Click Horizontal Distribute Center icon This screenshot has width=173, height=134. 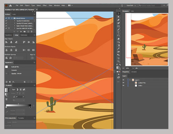29,50
